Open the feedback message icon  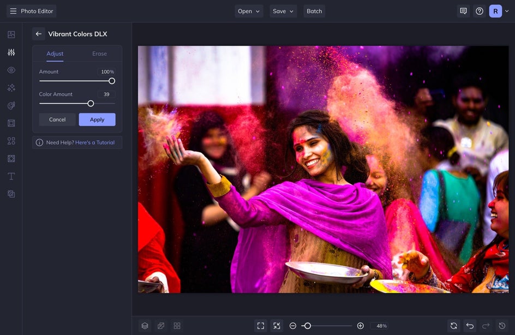click(x=463, y=11)
